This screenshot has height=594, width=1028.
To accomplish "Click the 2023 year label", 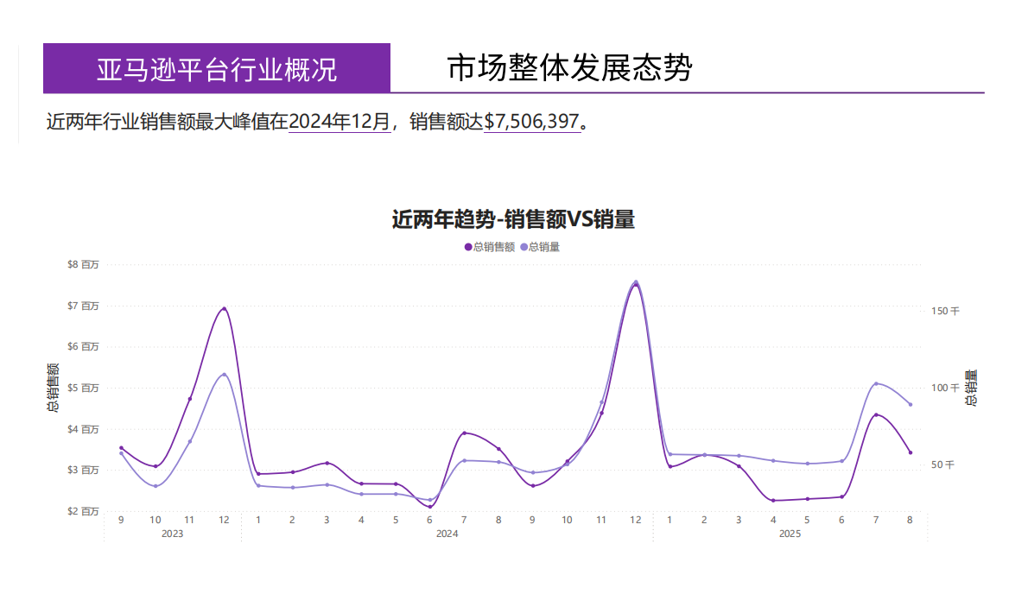I will pos(173,534).
